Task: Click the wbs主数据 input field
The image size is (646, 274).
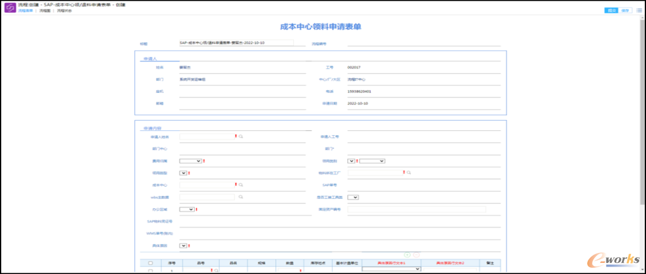Action: (x=207, y=197)
